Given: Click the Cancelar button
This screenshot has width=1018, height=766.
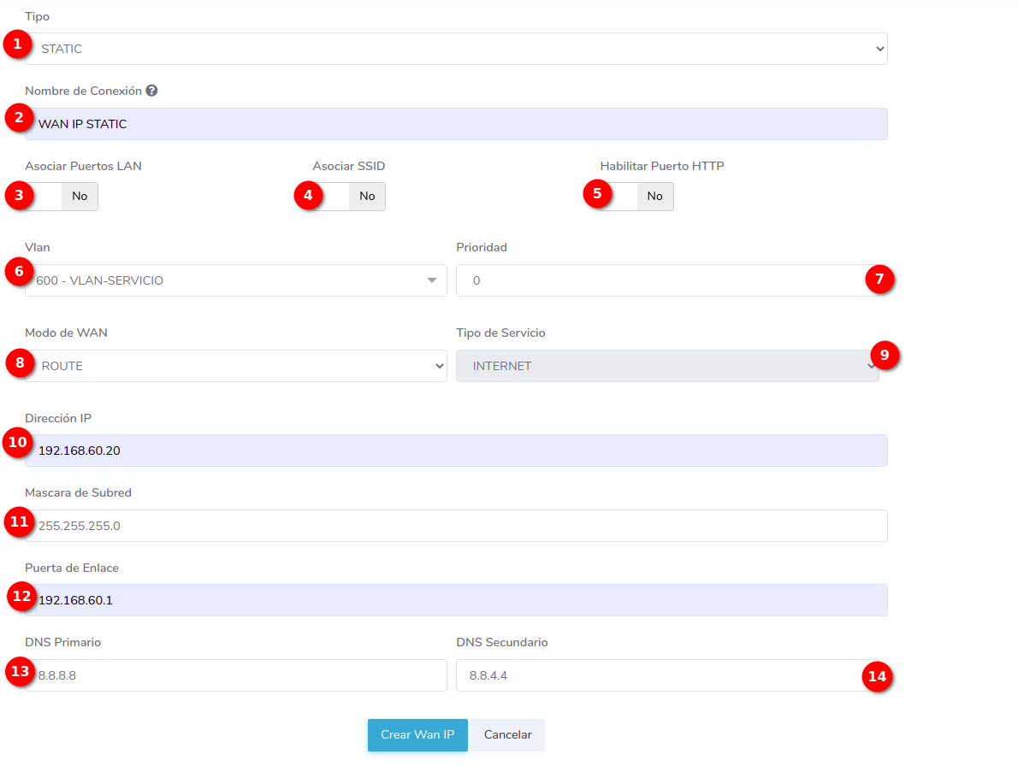Looking at the screenshot, I should coord(507,735).
